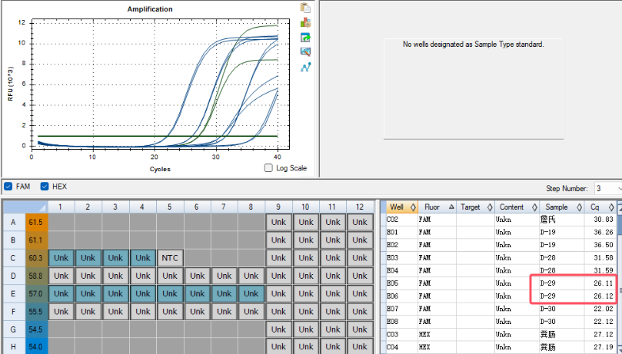Viewport: 622px width, 354px height.
Task: Select well C4 in the plate
Action: tap(143, 258)
